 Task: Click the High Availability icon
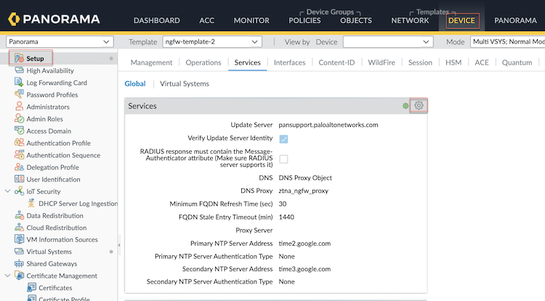point(19,70)
